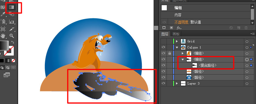Click target circle of Grid layer
This screenshot has height=104, width=256.
click(x=247, y=41)
